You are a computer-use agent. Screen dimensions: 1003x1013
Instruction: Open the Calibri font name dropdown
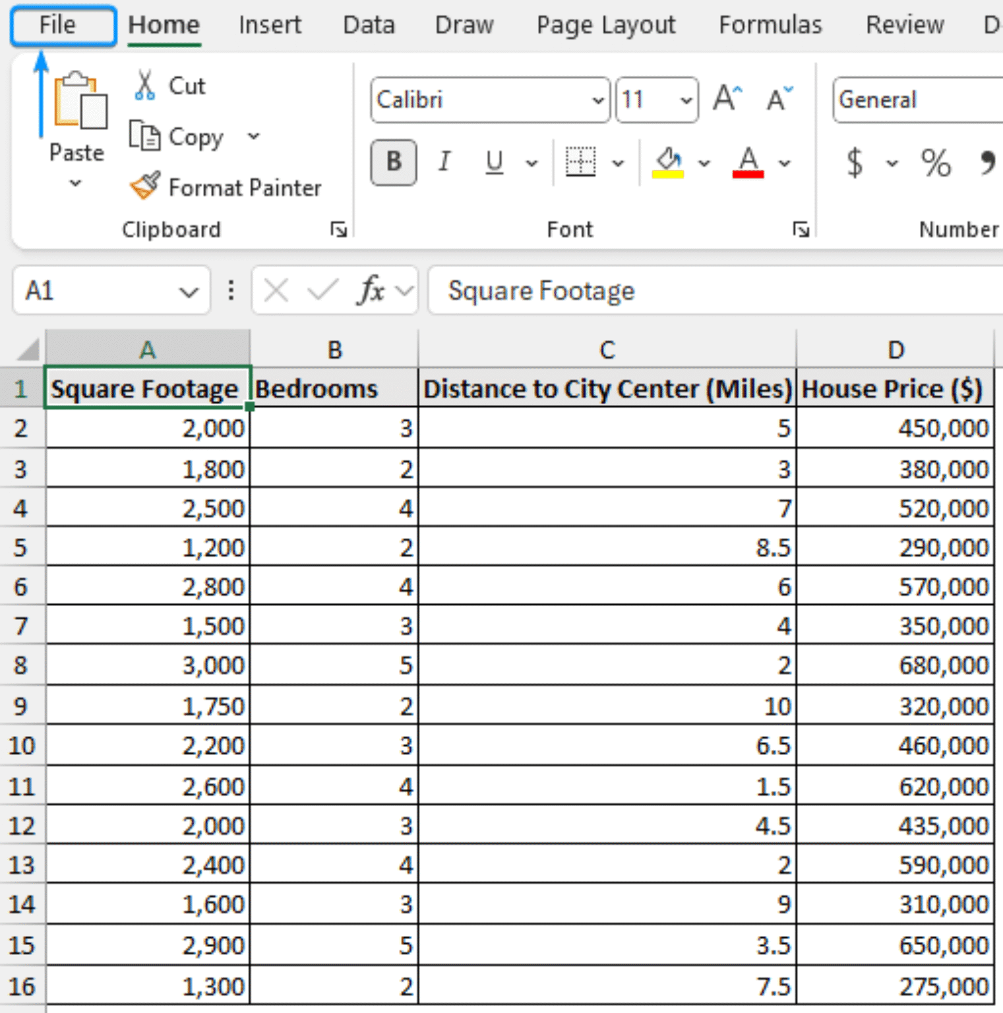[598, 100]
